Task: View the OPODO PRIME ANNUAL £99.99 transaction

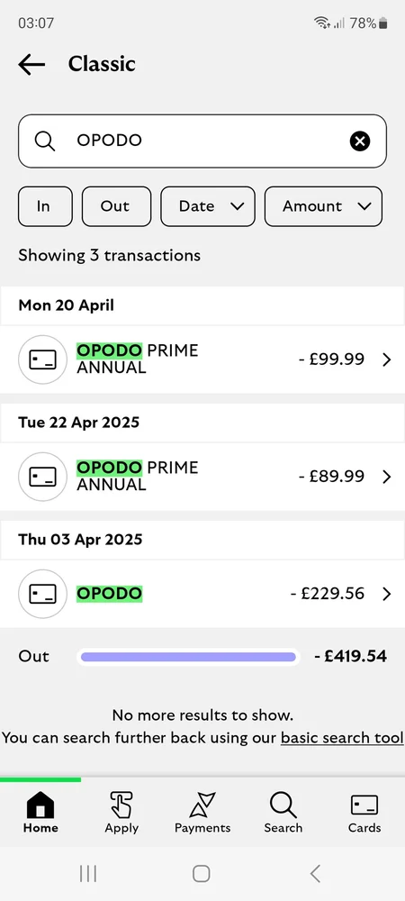Action: [x=202, y=359]
